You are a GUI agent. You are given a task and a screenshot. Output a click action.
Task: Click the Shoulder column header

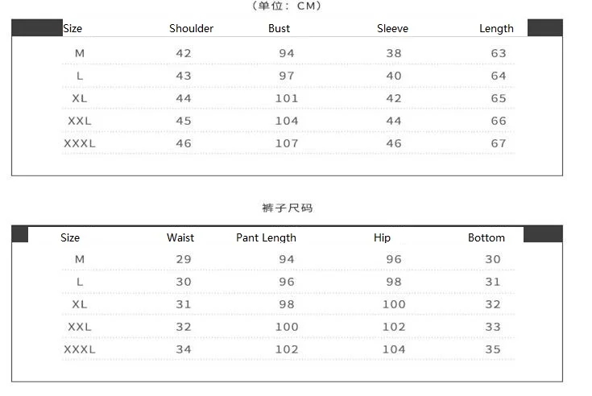[191, 29]
